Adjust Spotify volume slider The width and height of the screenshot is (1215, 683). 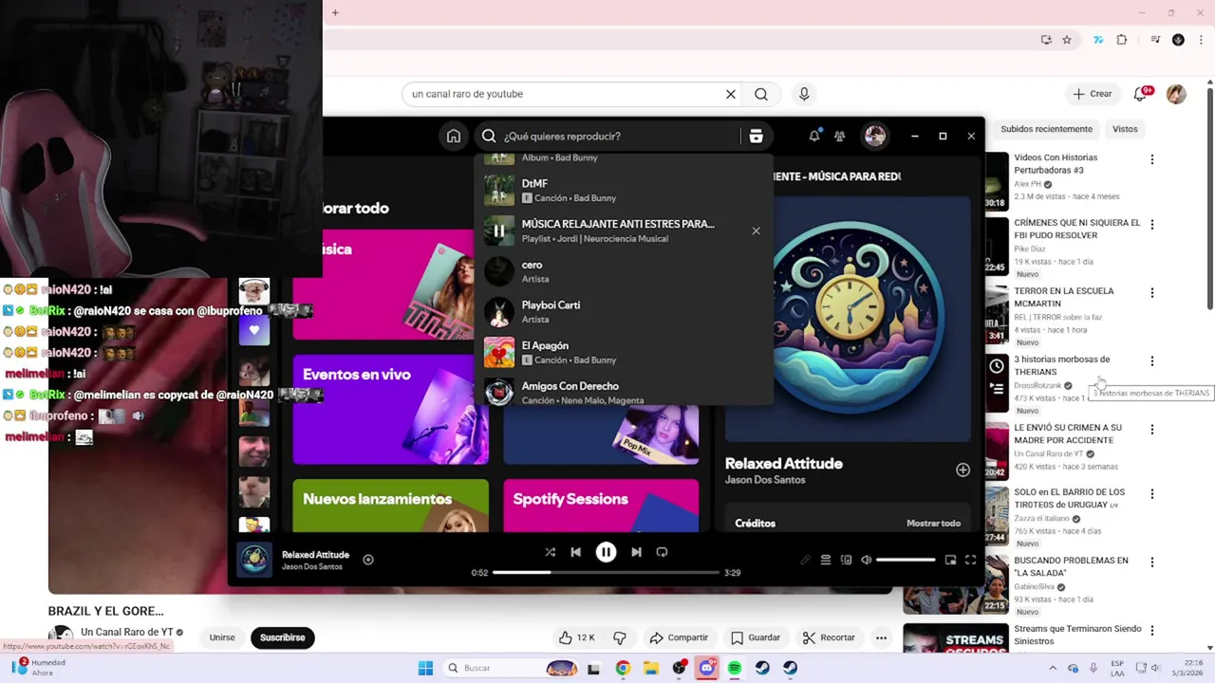pyautogui.click(x=906, y=560)
